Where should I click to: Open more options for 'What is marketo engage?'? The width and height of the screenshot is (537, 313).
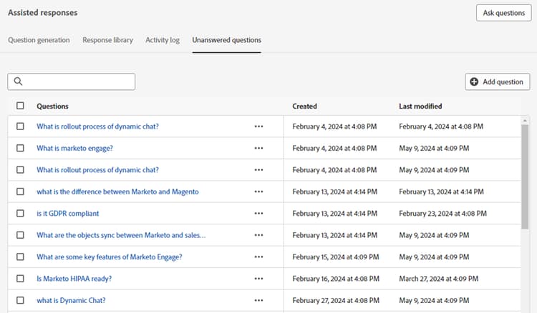click(258, 149)
